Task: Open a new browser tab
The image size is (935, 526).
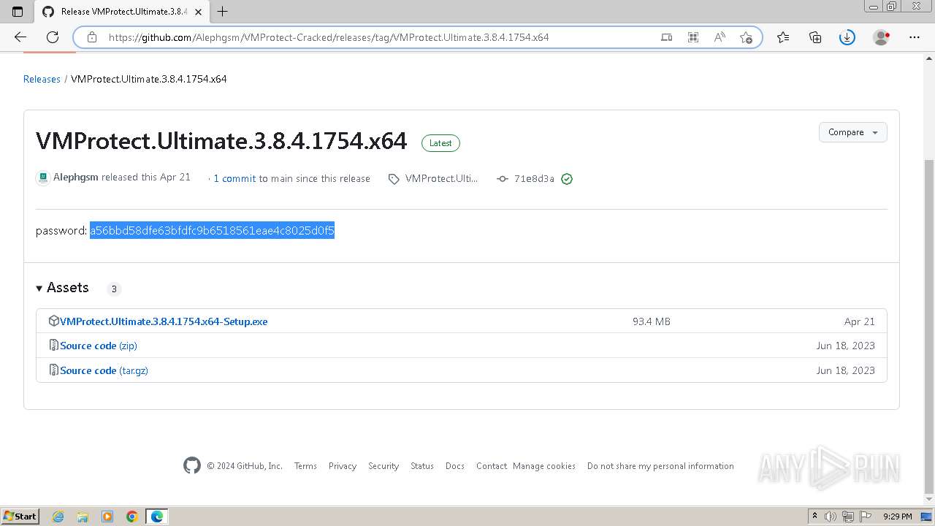Action: pyautogui.click(x=223, y=12)
